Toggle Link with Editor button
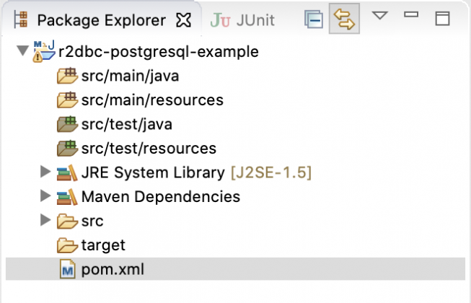 click(344, 20)
